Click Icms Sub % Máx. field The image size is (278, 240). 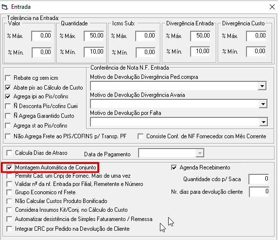tap(145, 36)
